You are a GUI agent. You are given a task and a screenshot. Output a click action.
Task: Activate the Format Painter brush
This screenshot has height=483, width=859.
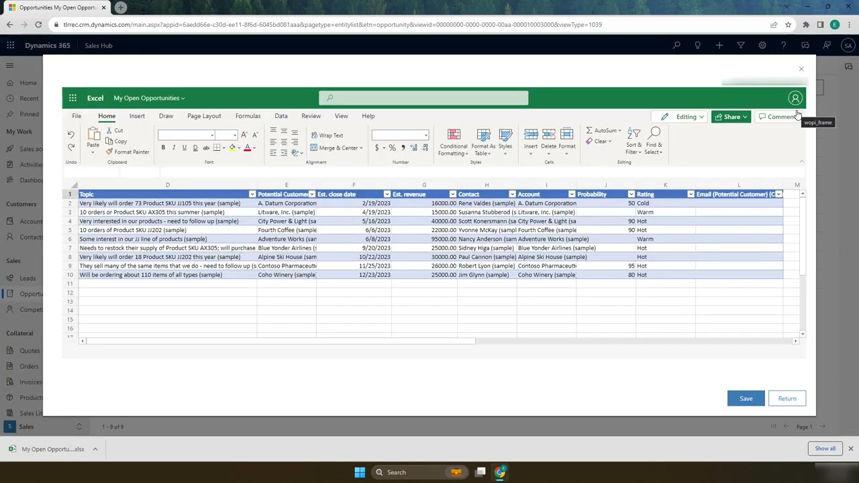pyautogui.click(x=128, y=152)
